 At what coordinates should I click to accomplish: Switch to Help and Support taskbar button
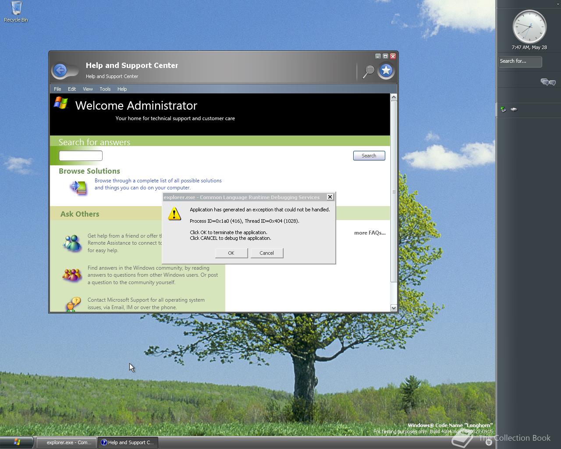(x=128, y=442)
